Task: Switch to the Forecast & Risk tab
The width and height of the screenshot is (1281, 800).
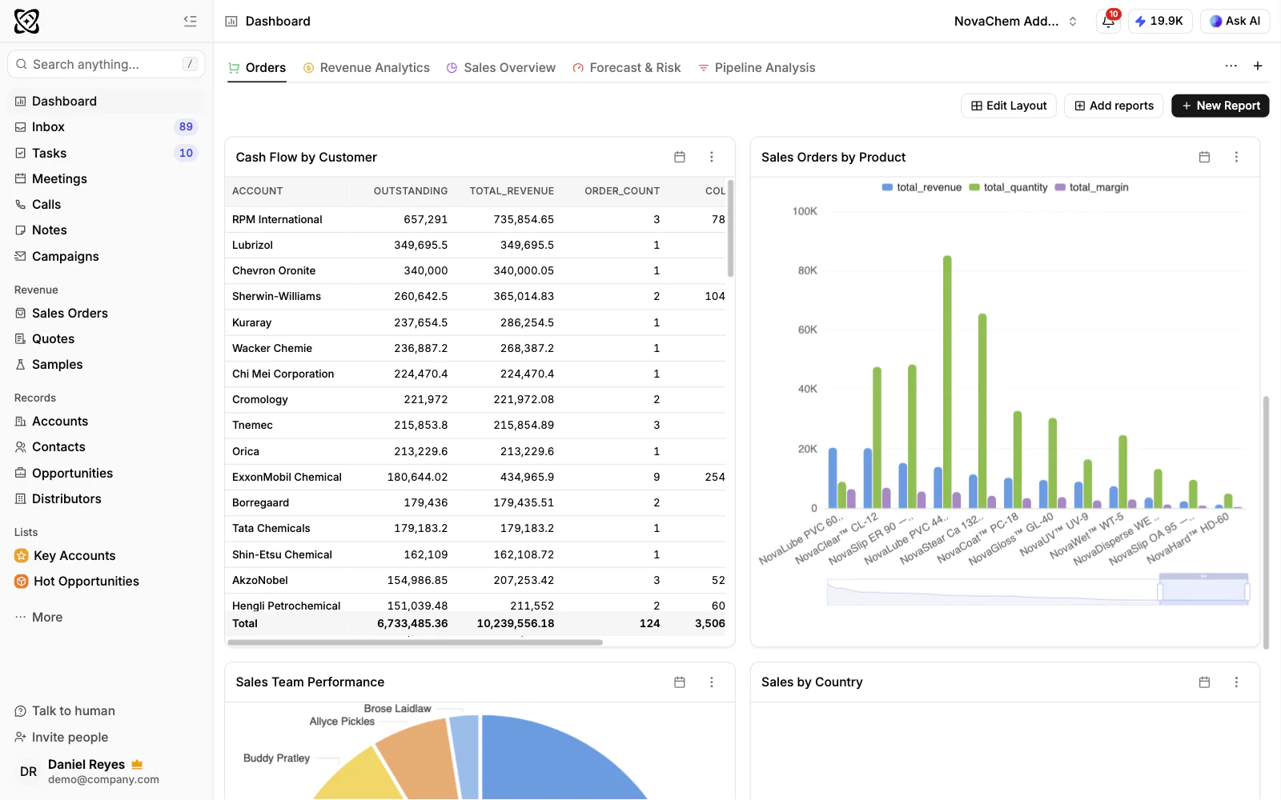Action: click(627, 68)
